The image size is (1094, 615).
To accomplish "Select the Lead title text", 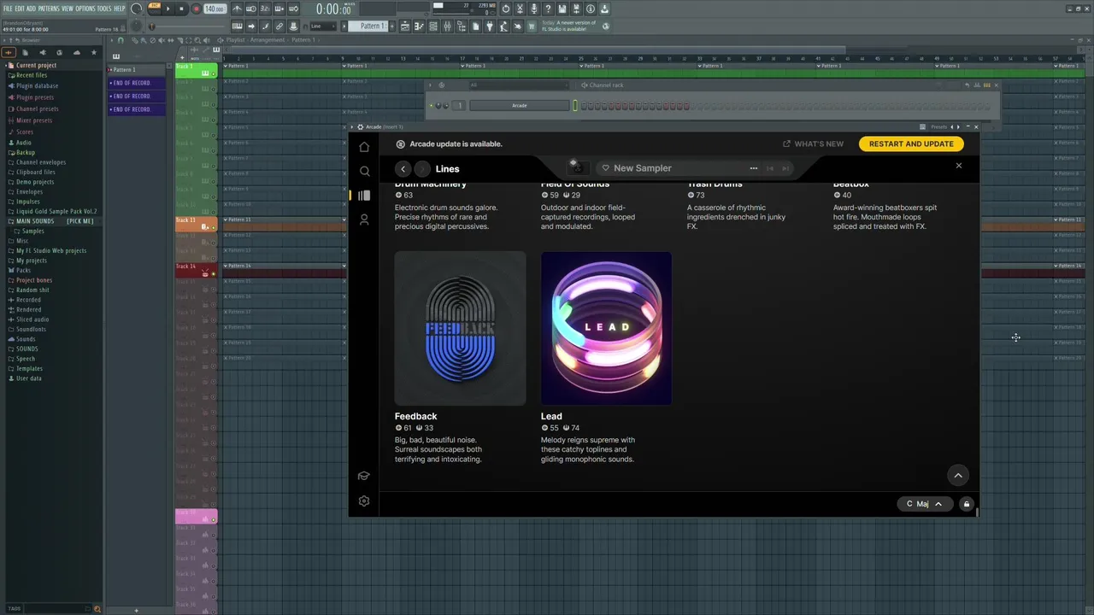I will click(x=551, y=416).
